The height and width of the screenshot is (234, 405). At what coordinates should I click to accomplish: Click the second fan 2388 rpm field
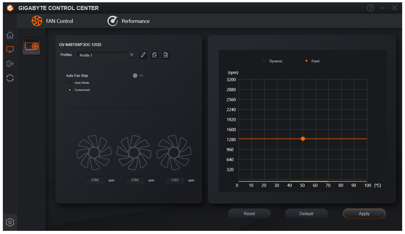click(x=135, y=180)
